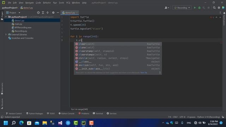Open Version Control tool window
Screen dimensions: 226x127
point(14,114)
